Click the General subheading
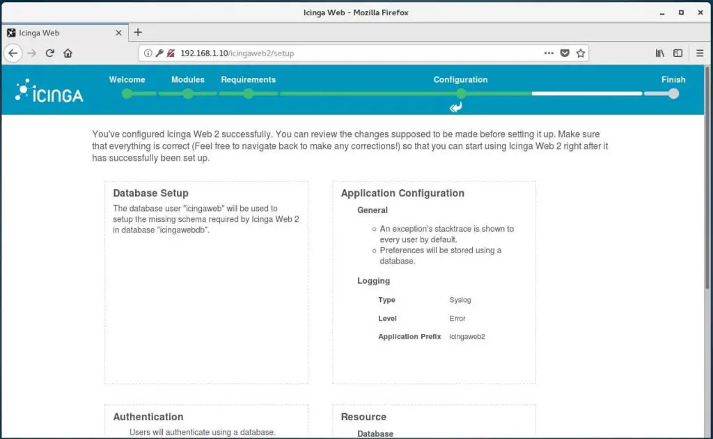This screenshot has width=713, height=439. coord(373,210)
